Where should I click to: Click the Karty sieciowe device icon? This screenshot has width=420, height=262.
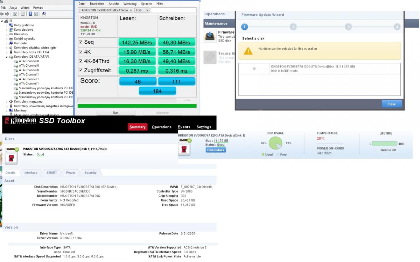tap(11, 30)
